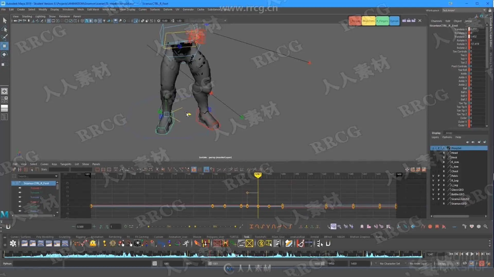Open the 24 fps frame rate dropdown
The image size is (494, 277).
pos(448,264)
